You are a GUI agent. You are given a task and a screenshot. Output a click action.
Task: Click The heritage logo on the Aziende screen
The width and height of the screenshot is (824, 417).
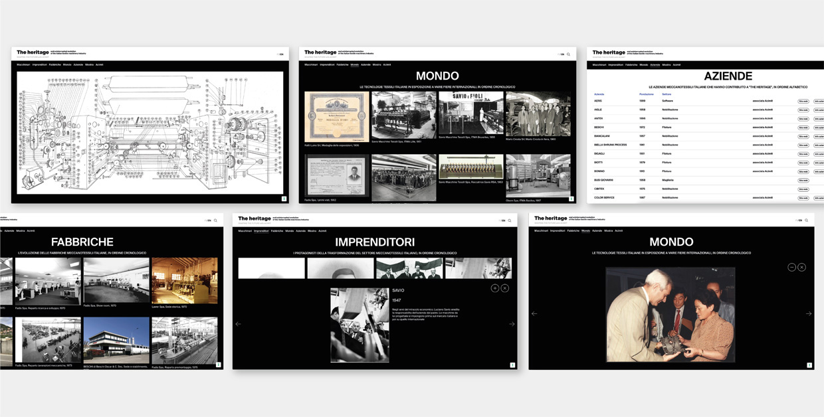click(x=609, y=52)
